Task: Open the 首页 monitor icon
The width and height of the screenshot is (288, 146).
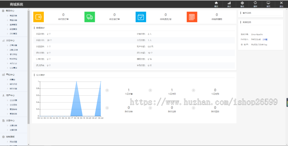Action: click(268, 4)
